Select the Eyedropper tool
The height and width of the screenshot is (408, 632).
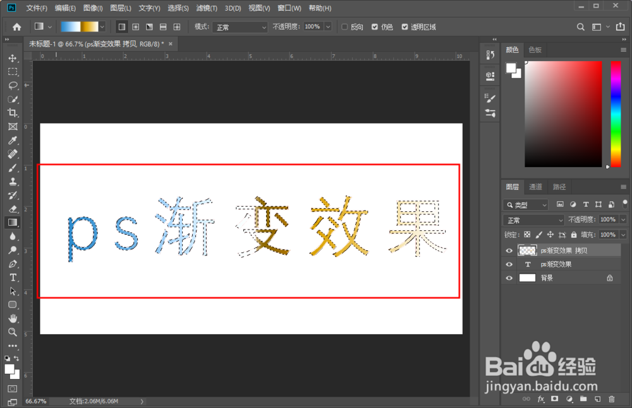pos(13,139)
